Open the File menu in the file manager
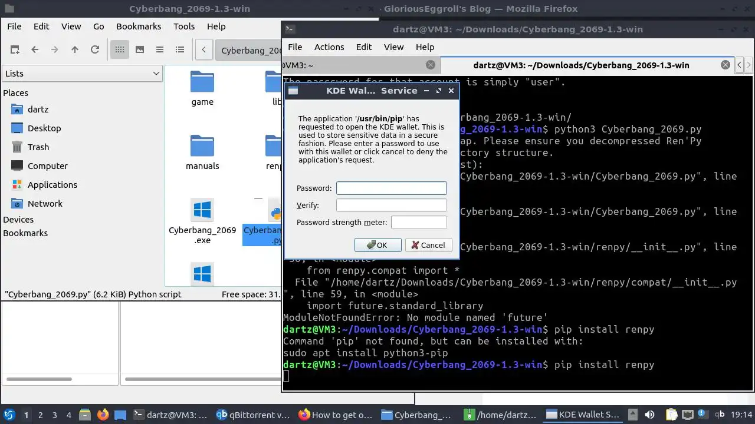Screen dimensions: 755x424 [x=14, y=26]
